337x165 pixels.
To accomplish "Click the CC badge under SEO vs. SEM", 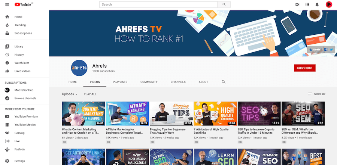I will [284, 142].
